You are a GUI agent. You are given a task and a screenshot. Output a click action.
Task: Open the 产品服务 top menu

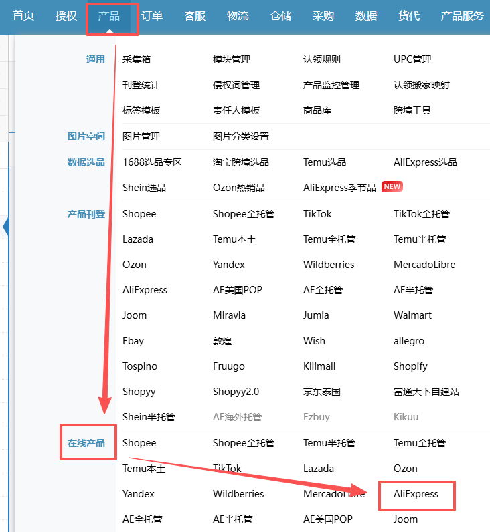pos(462,15)
